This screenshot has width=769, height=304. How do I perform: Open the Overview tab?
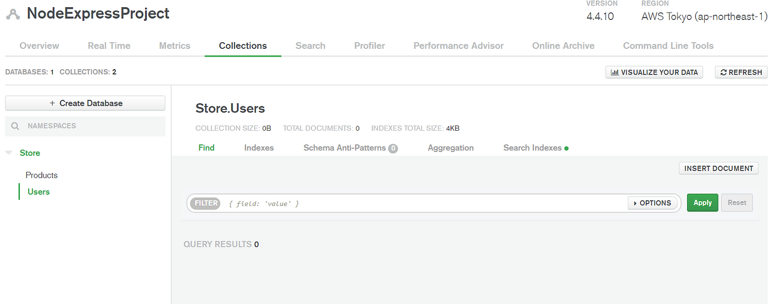[40, 46]
